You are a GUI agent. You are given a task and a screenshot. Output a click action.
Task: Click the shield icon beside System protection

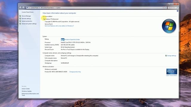20,21
